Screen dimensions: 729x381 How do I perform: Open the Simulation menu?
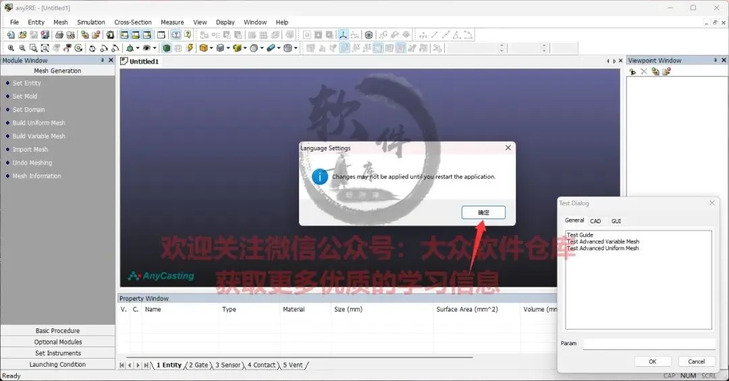tap(90, 22)
